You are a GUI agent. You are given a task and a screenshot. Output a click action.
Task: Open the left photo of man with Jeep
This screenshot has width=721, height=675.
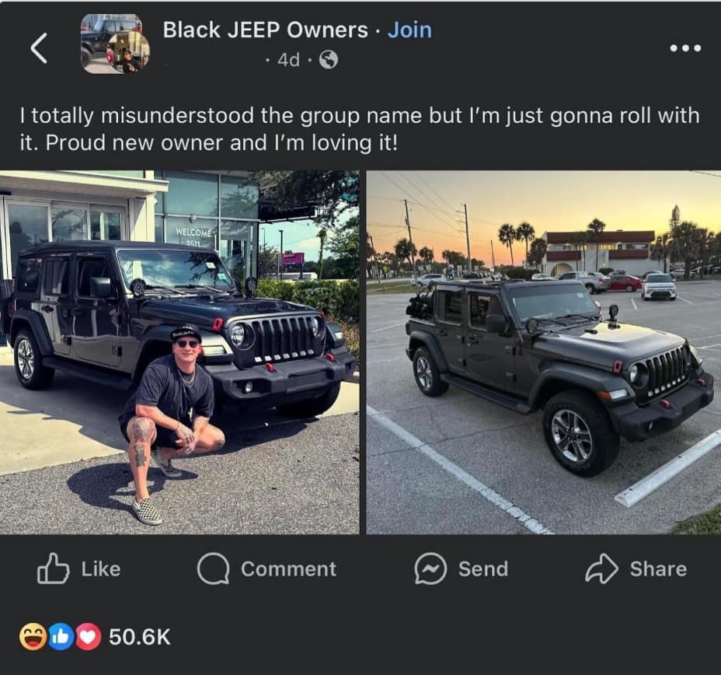(x=179, y=352)
